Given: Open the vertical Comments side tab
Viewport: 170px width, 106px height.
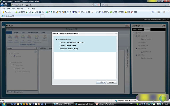Looking at the screenshot, I should pos(127,52).
